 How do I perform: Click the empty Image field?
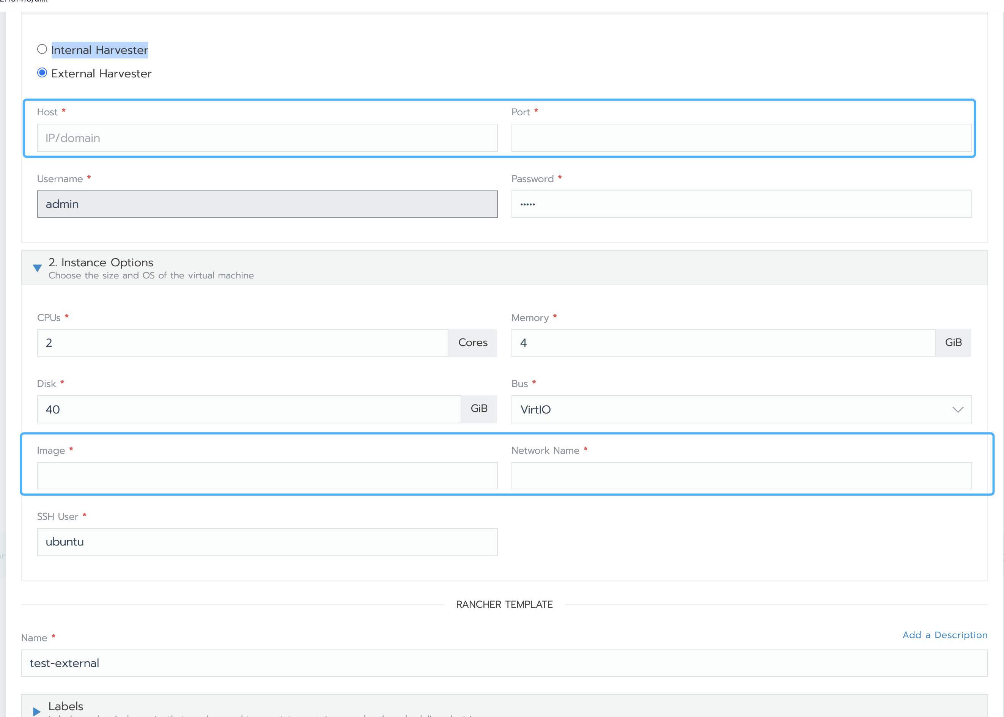click(x=267, y=475)
